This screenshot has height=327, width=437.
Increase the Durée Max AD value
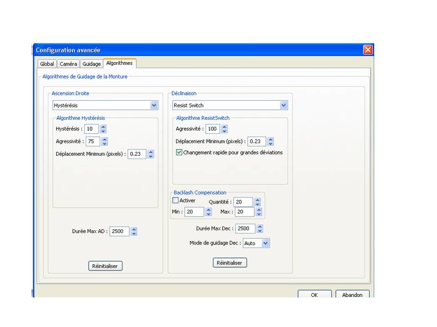point(134,229)
